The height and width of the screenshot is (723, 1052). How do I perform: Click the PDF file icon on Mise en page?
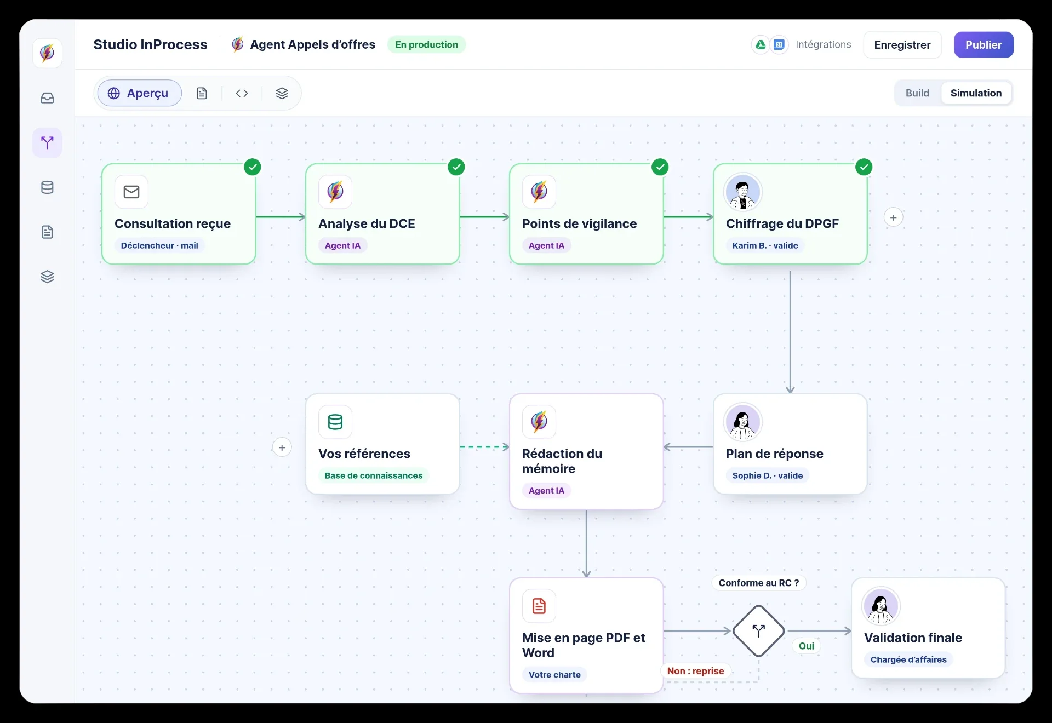[539, 606]
